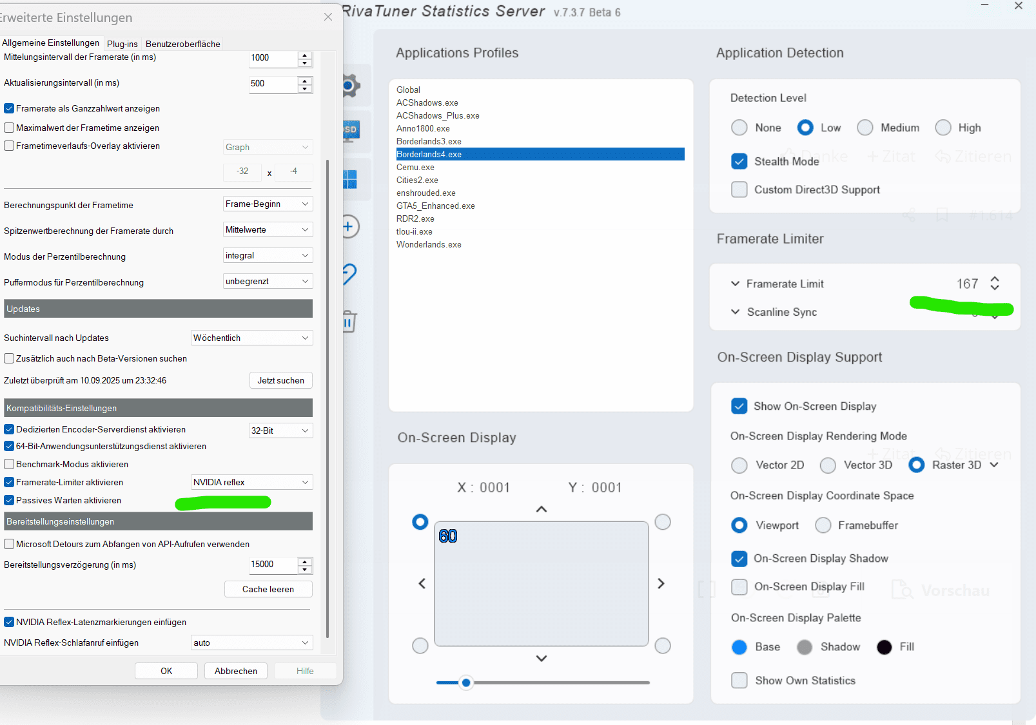
Task: Decrease Mittelungsintervall der Framerate with down spinner
Action: coord(305,63)
